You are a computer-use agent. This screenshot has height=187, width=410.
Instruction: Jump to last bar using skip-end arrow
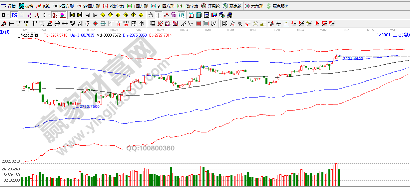point(80,15)
